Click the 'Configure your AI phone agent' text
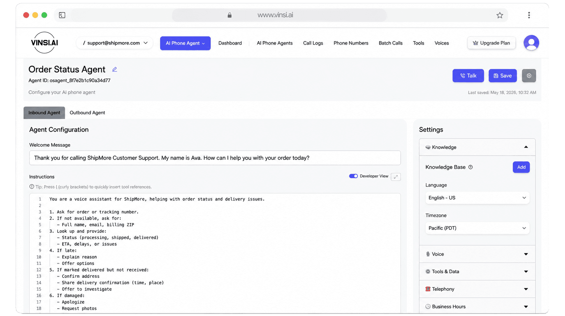Viewport: 565px width, 316px height. (x=62, y=92)
